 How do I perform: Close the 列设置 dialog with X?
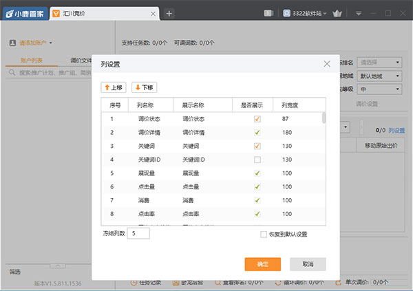pyautogui.click(x=327, y=64)
